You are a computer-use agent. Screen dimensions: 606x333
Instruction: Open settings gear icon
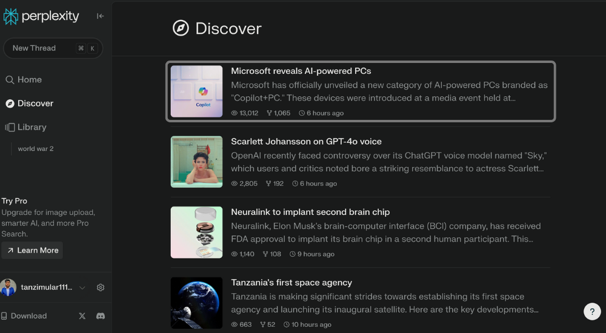coord(101,288)
